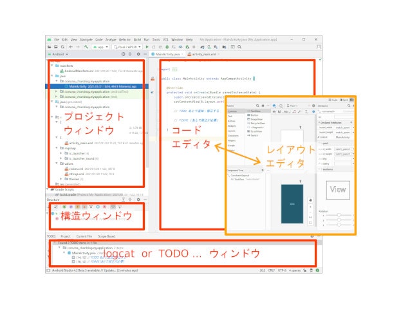Collapse the values folder
Image resolution: width=412 pixels, height=309 pixels.
click(x=57, y=164)
